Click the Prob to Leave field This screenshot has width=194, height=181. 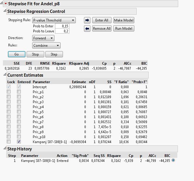coord(62,31)
